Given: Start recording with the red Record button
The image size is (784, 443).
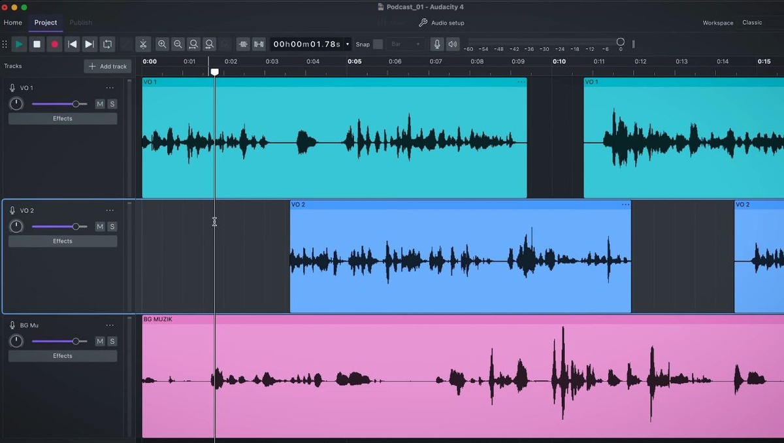Looking at the screenshot, I should click(x=55, y=44).
